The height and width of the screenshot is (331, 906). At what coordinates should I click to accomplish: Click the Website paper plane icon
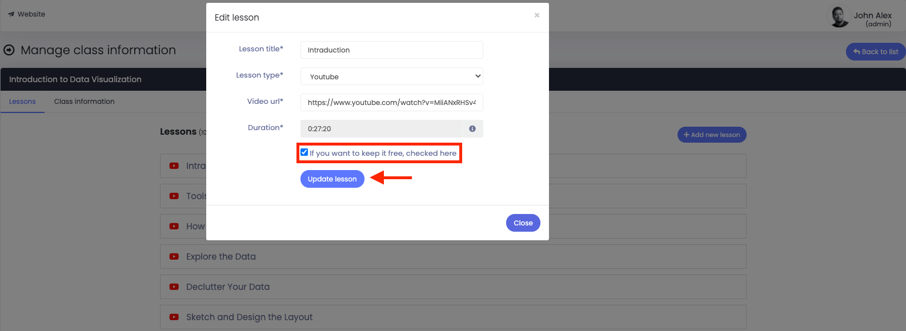11,14
